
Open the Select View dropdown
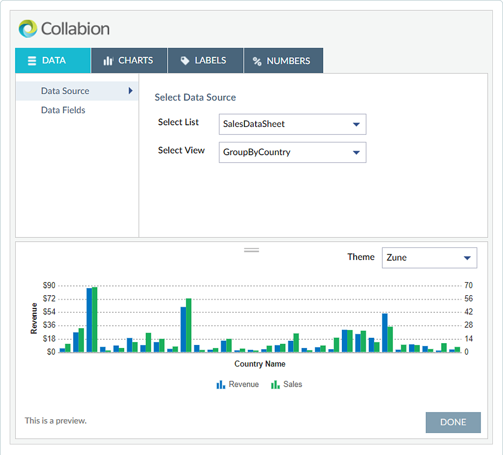292,152
